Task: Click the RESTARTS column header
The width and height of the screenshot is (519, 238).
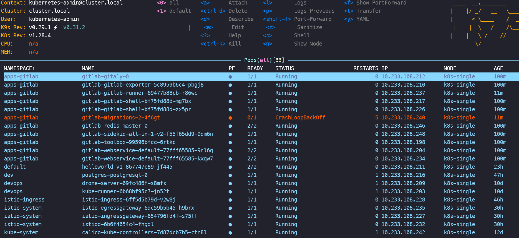Action: (366, 68)
